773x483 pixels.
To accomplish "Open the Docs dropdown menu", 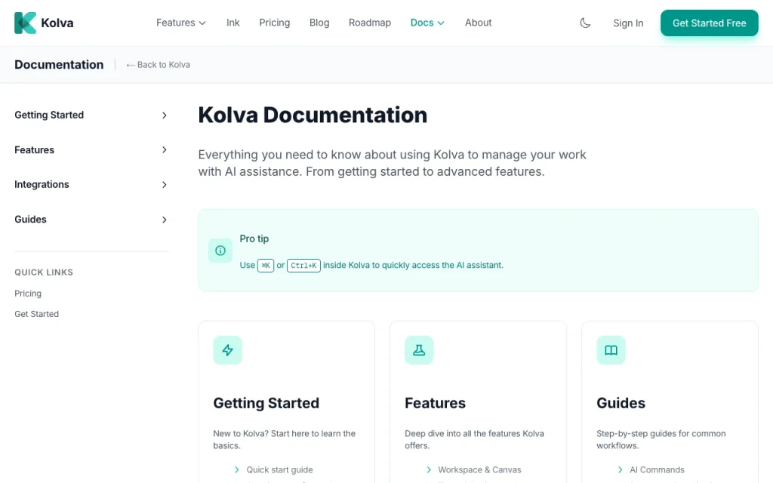I will point(427,23).
